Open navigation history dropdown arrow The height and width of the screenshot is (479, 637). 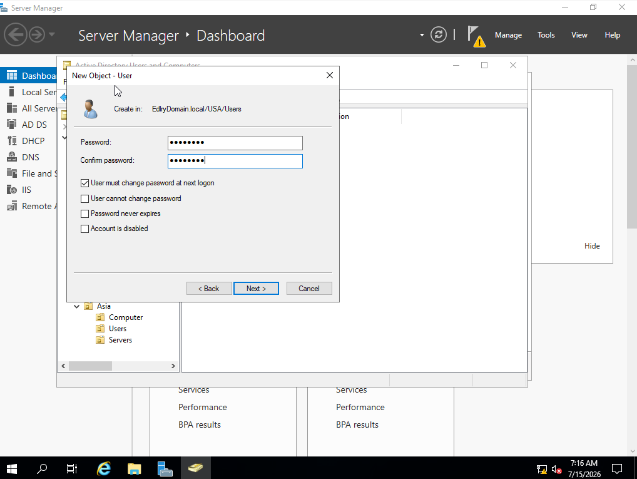point(51,34)
